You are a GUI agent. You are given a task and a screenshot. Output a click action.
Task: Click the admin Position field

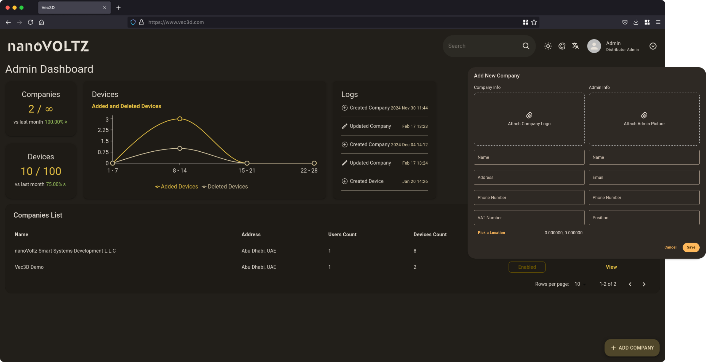644,218
